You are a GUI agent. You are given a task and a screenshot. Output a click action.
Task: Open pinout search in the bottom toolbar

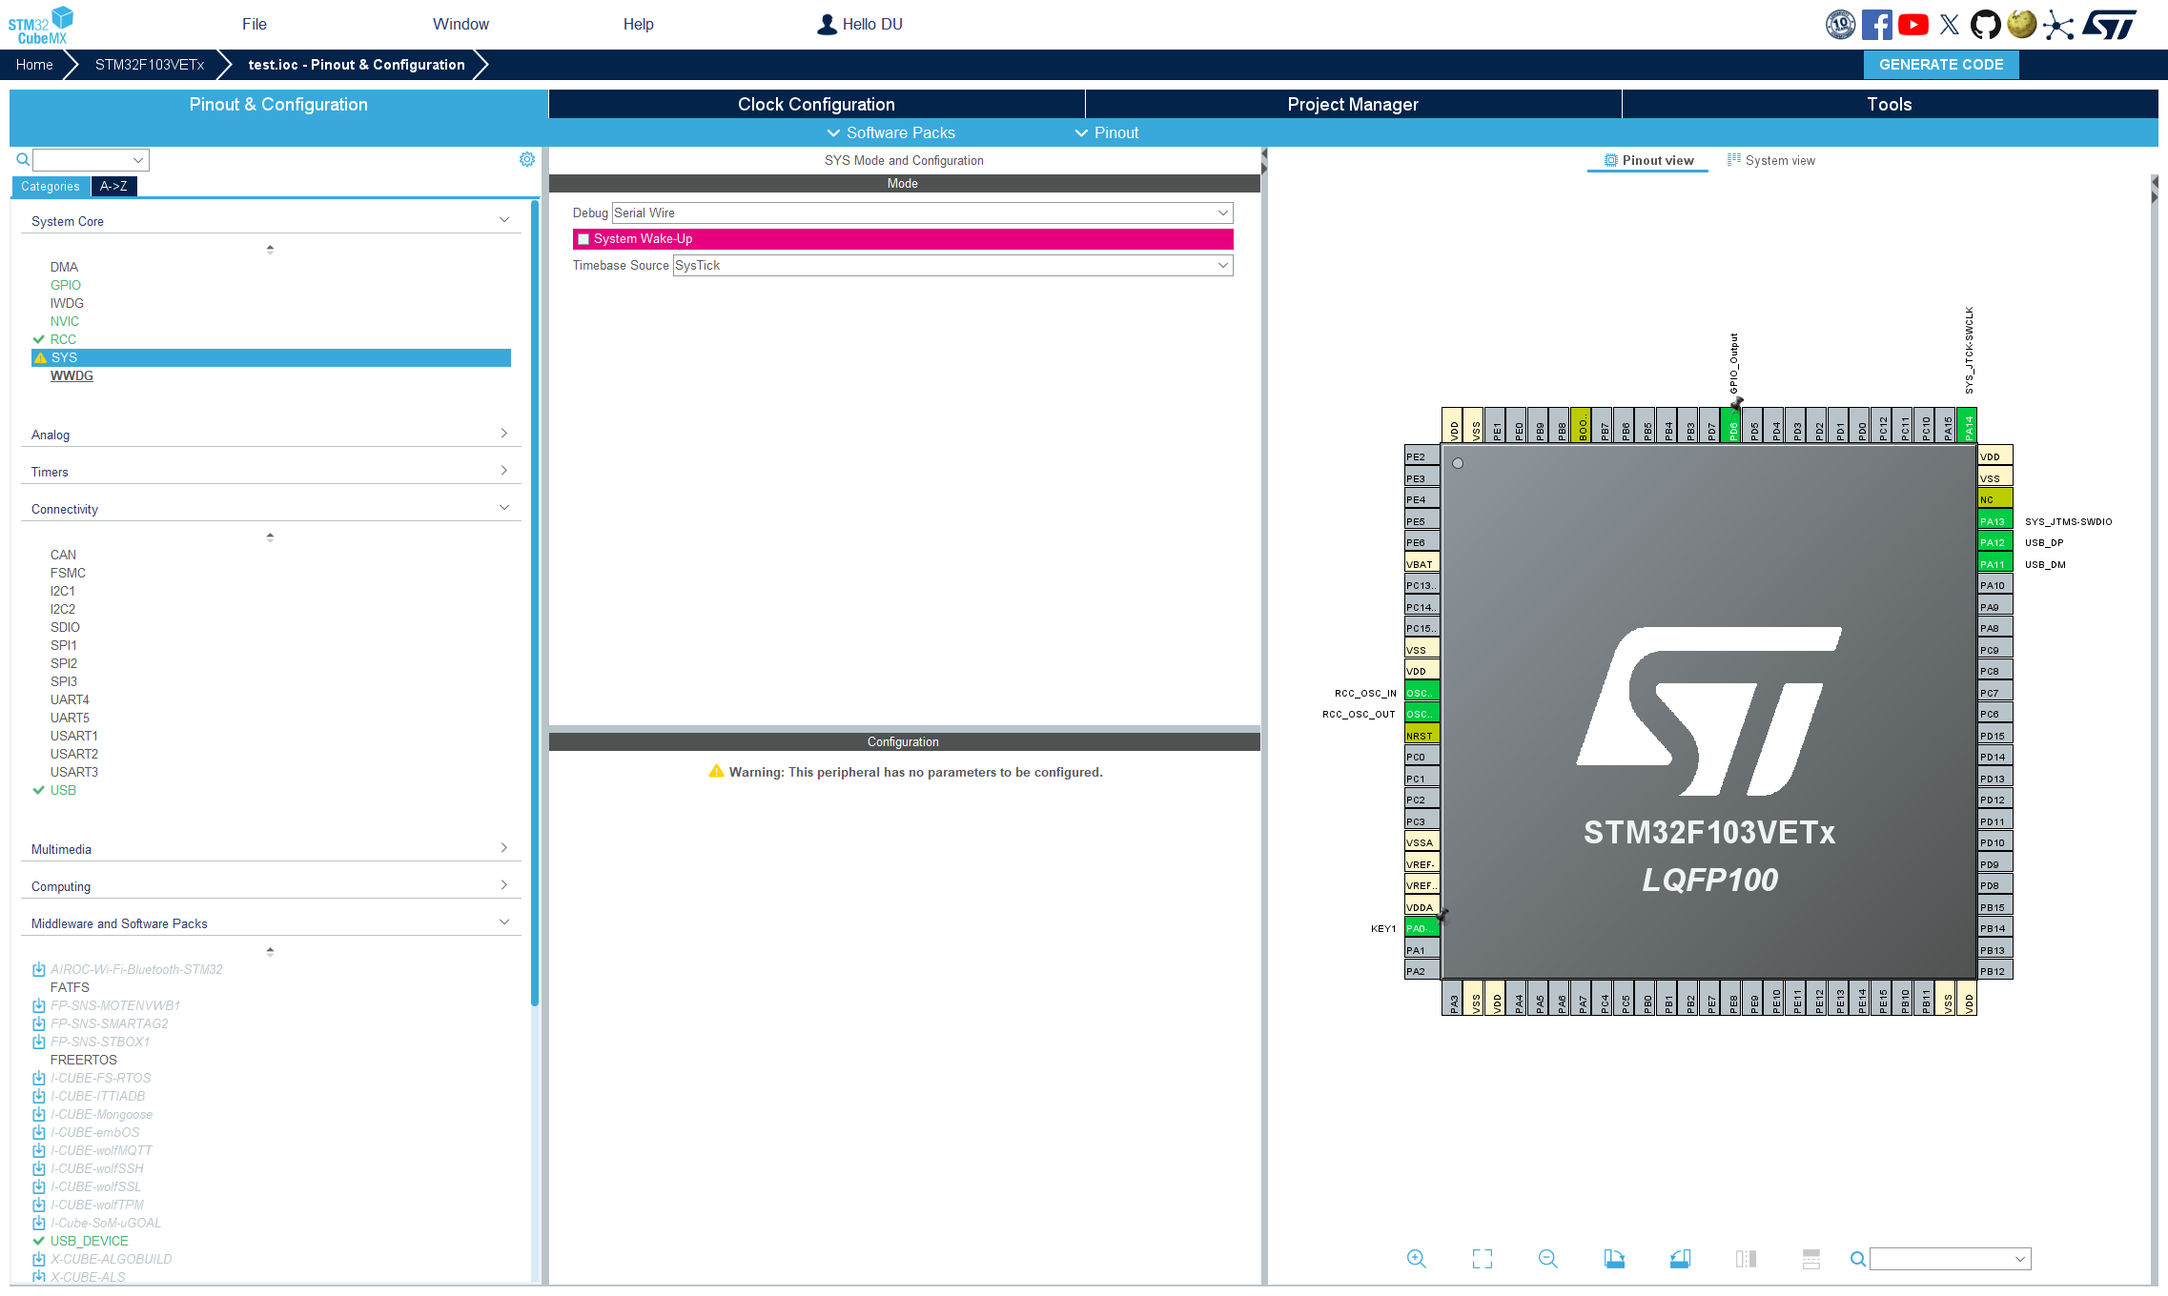click(1857, 1258)
